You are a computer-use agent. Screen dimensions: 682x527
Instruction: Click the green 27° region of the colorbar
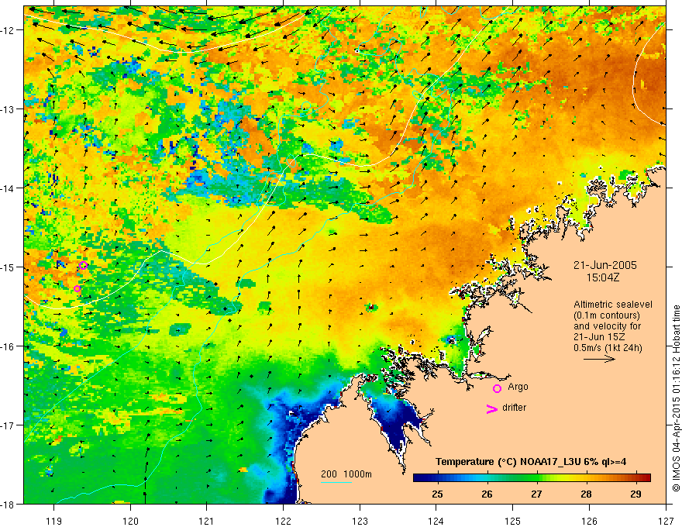coord(537,478)
